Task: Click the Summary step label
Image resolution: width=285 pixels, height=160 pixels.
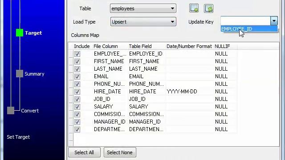Action: pos(34,74)
